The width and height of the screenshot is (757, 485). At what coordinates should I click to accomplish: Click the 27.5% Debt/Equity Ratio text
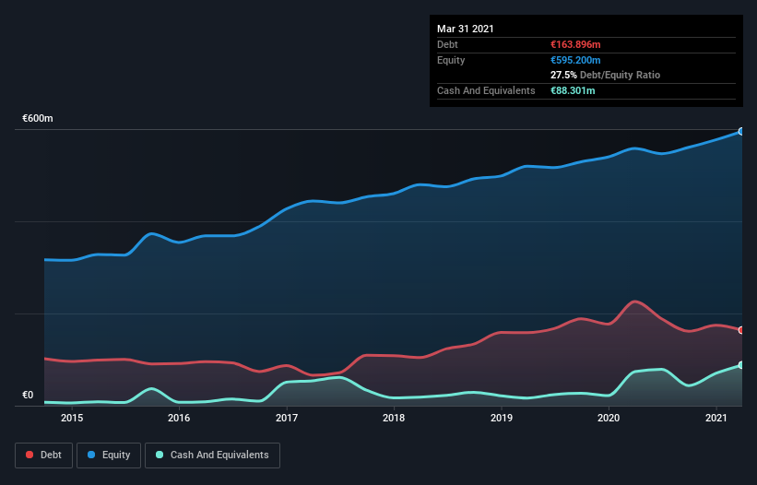[606, 75]
